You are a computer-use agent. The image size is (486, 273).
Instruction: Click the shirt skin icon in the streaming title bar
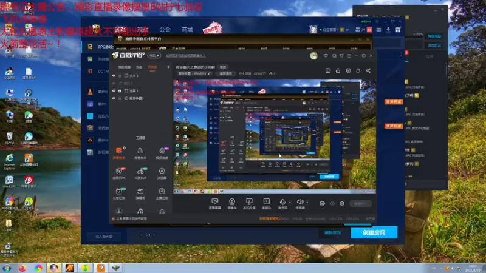[x=341, y=56]
